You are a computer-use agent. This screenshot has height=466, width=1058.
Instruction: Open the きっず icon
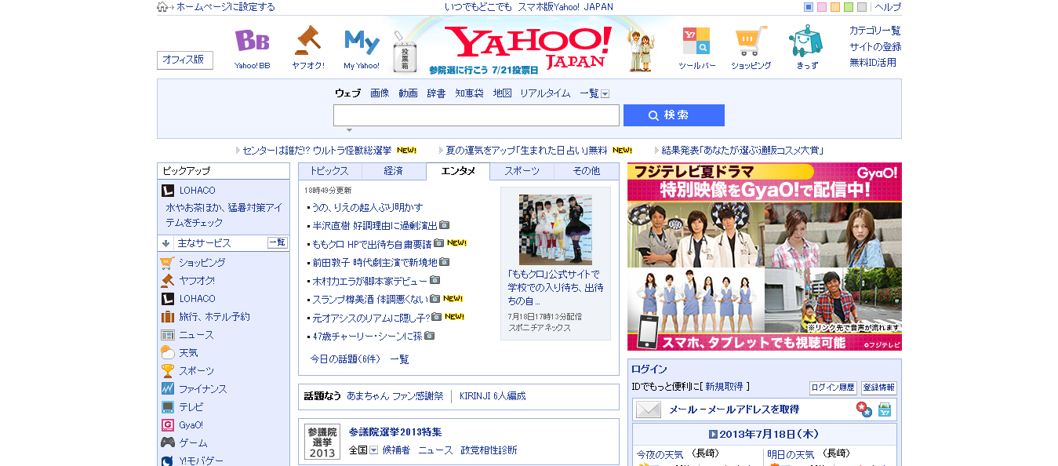coord(806,41)
